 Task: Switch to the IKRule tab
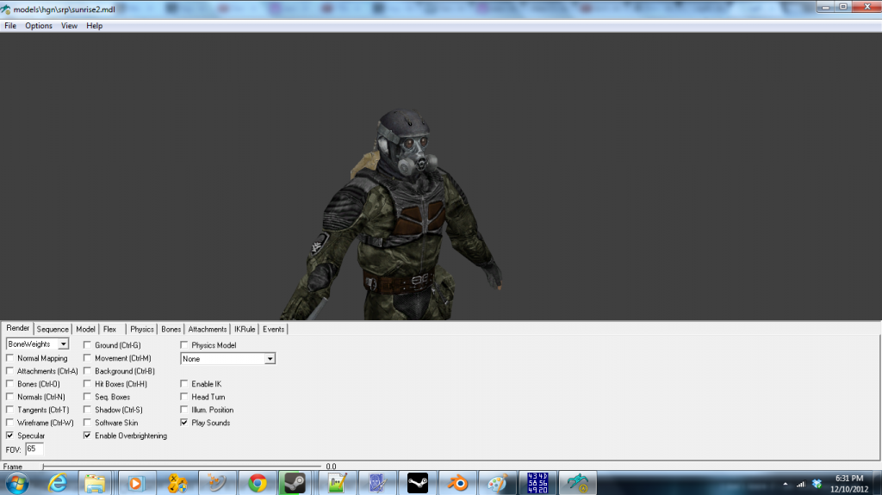coord(245,329)
